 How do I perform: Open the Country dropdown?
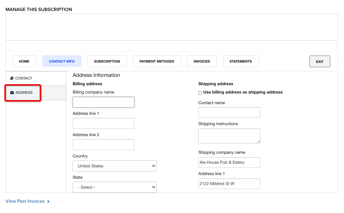(115, 166)
